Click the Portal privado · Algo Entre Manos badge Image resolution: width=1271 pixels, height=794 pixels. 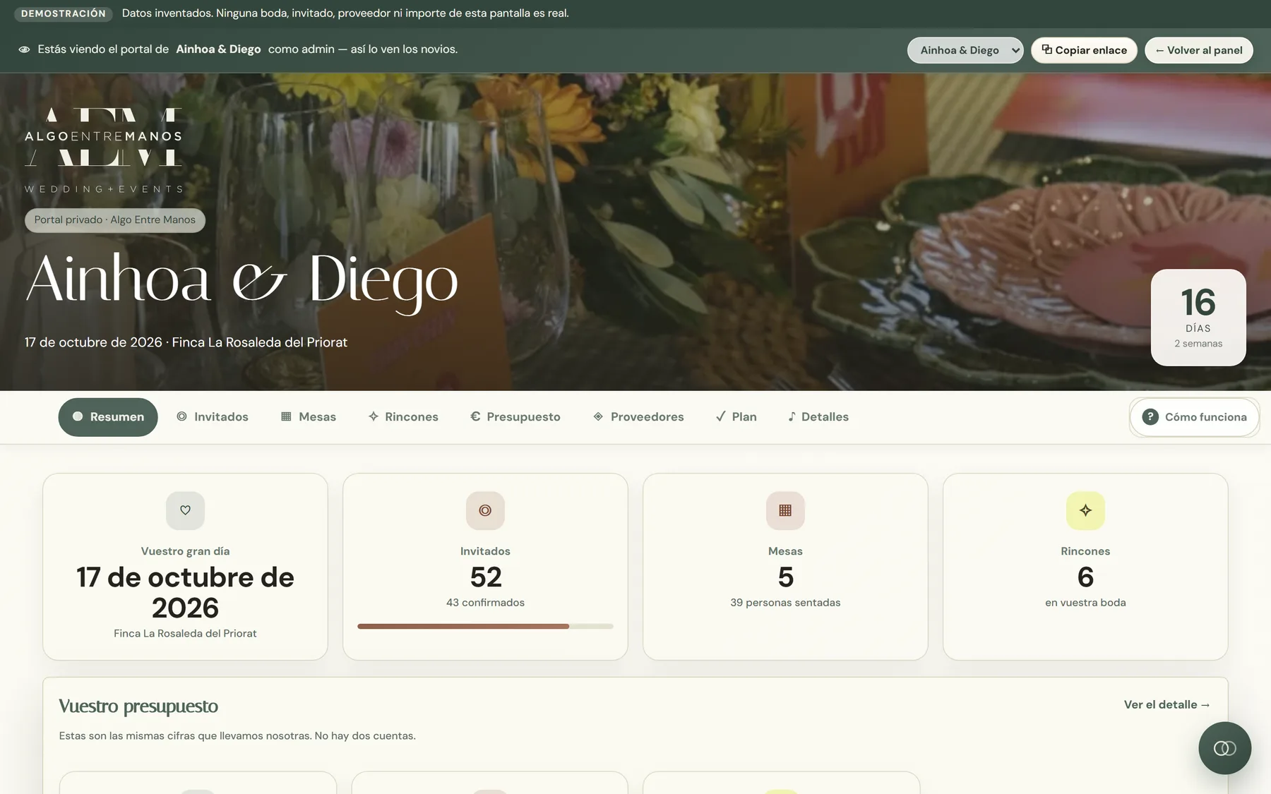[x=115, y=220]
